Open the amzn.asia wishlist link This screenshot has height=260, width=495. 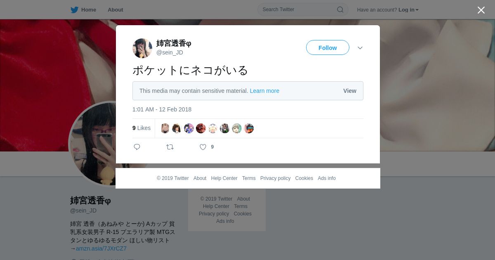coord(101,248)
